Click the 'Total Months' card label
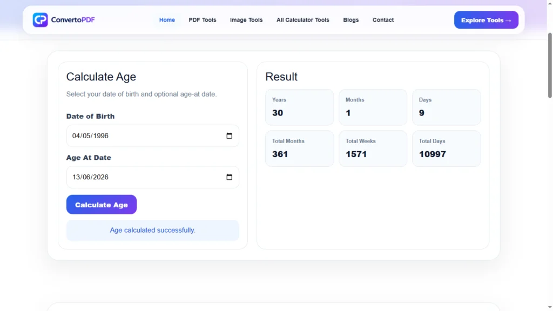Image resolution: width=553 pixels, height=311 pixels. pyautogui.click(x=288, y=141)
